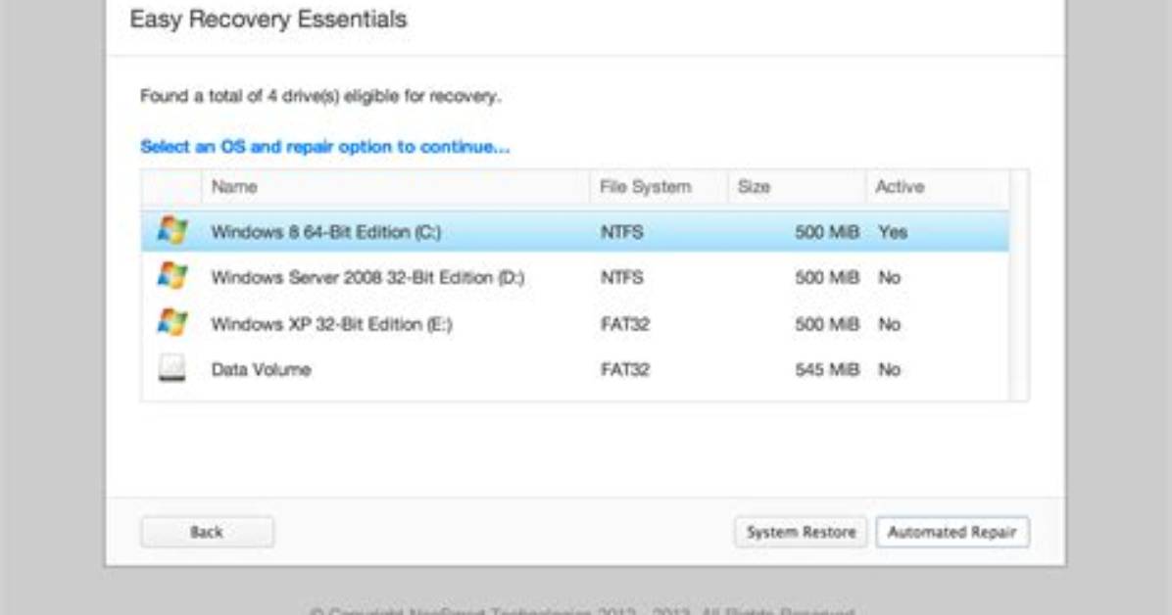Click the Windows XP 32-Bit Edition logo icon
Screen dimensions: 1172x615
[171, 323]
